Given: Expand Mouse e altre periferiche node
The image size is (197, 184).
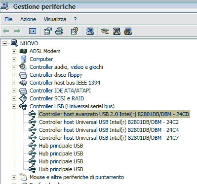Looking at the screenshot, I should (14, 177).
